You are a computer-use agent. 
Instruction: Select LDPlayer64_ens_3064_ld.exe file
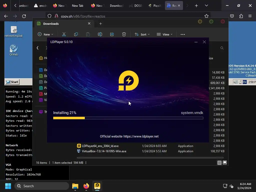[100, 146]
